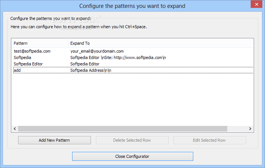The height and width of the screenshot is (168, 265).
Task: Click the Edit Selected Row button
Action: (x=210, y=140)
